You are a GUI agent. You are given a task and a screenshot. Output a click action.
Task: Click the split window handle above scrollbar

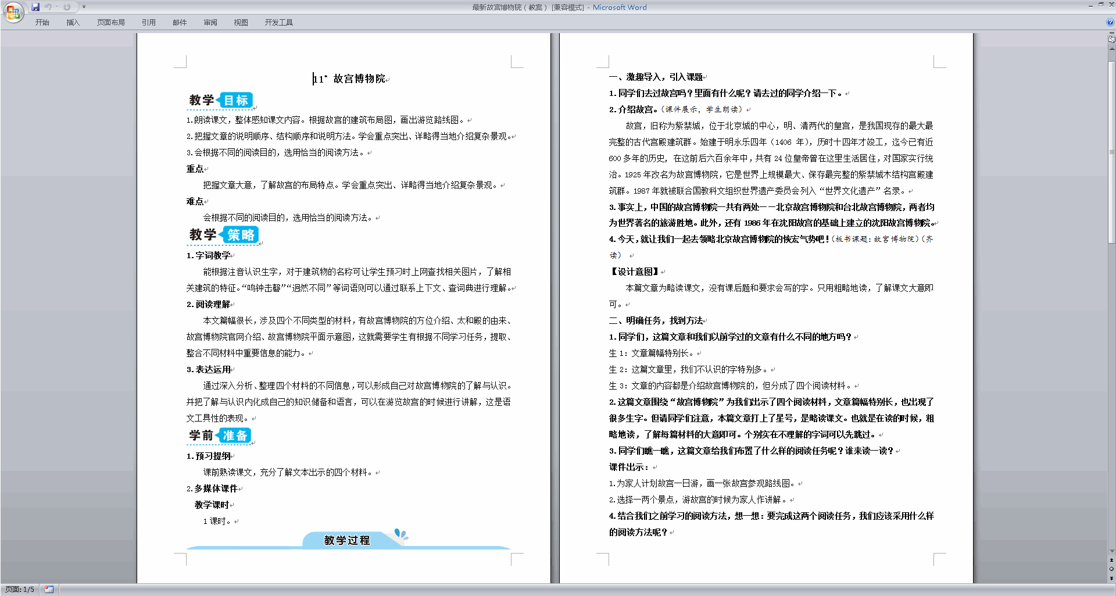1111,33
